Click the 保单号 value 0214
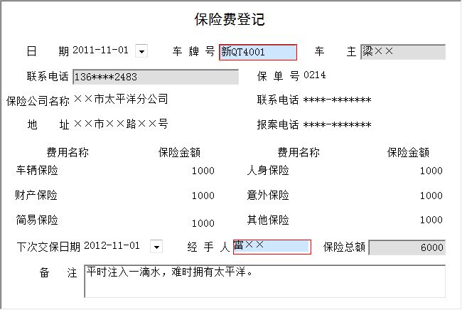The image size is (462, 310). 315,75
